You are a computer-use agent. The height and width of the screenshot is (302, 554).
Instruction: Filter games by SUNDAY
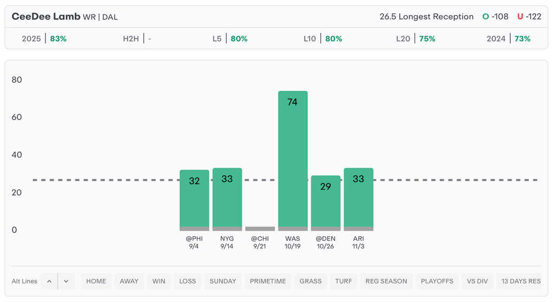click(223, 281)
